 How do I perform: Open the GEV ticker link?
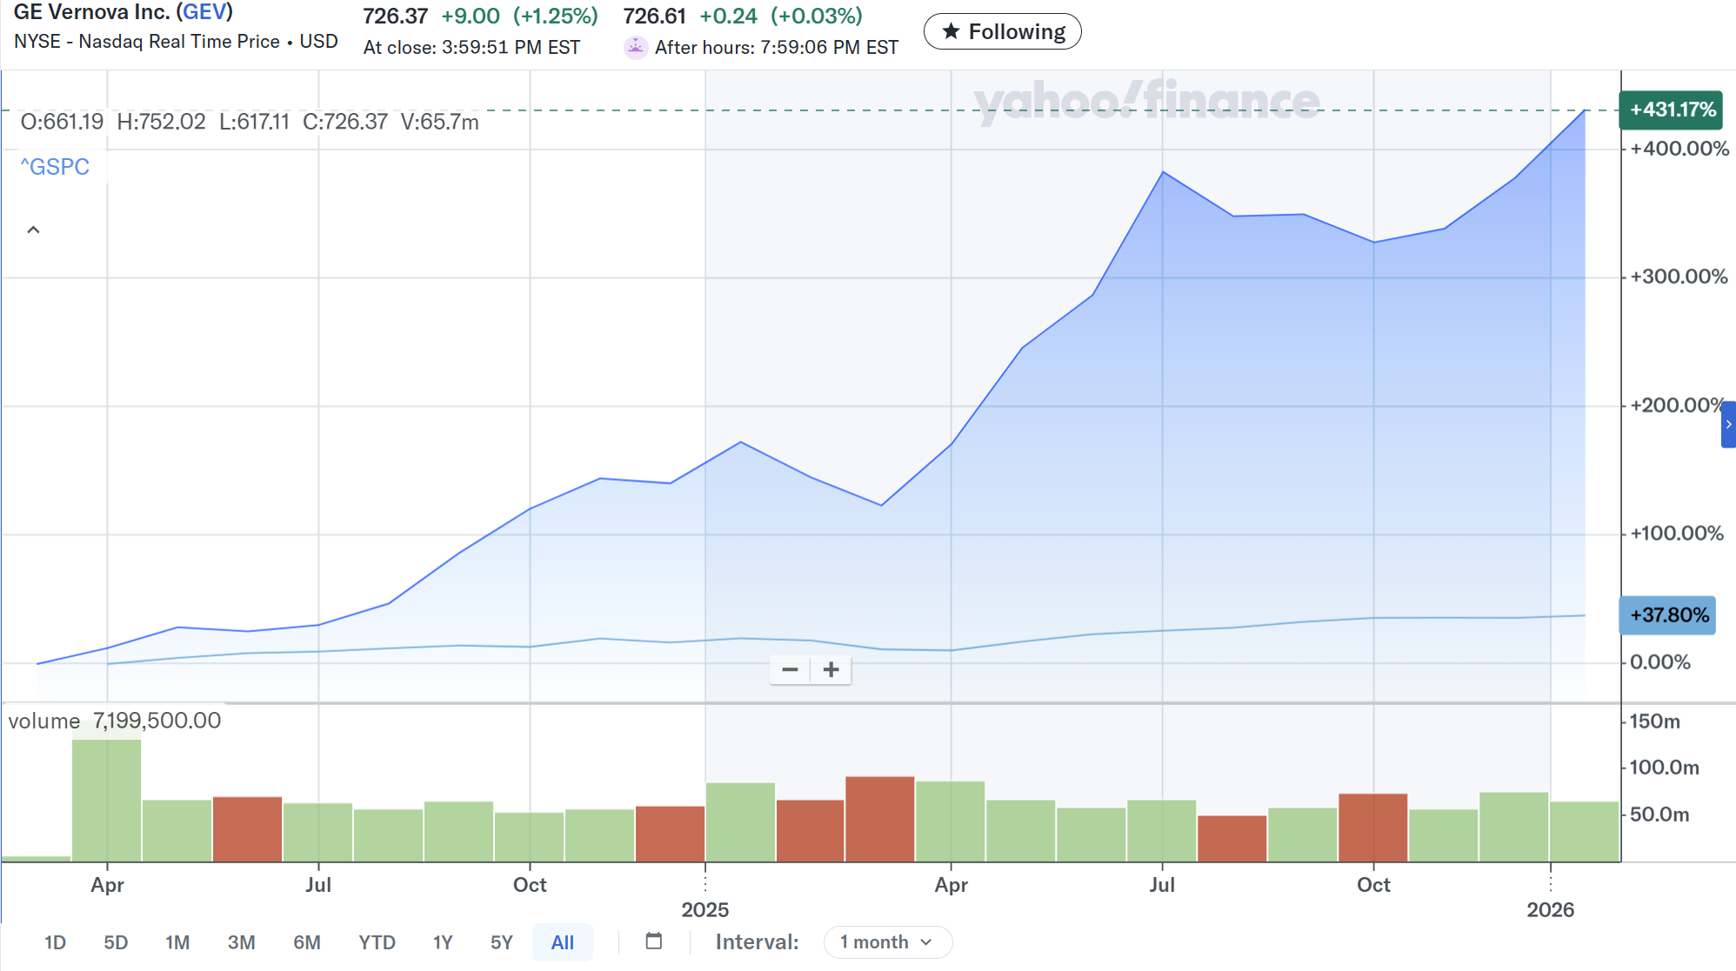point(204,12)
